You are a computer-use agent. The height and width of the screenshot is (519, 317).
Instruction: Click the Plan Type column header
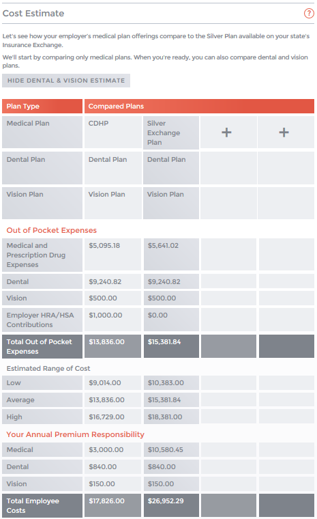coord(42,107)
